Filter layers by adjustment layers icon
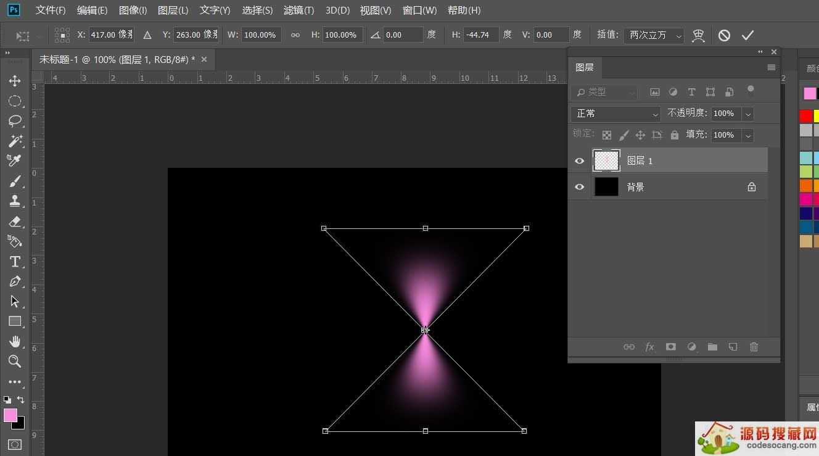Screen dimensions: 819x456 [x=673, y=92]
